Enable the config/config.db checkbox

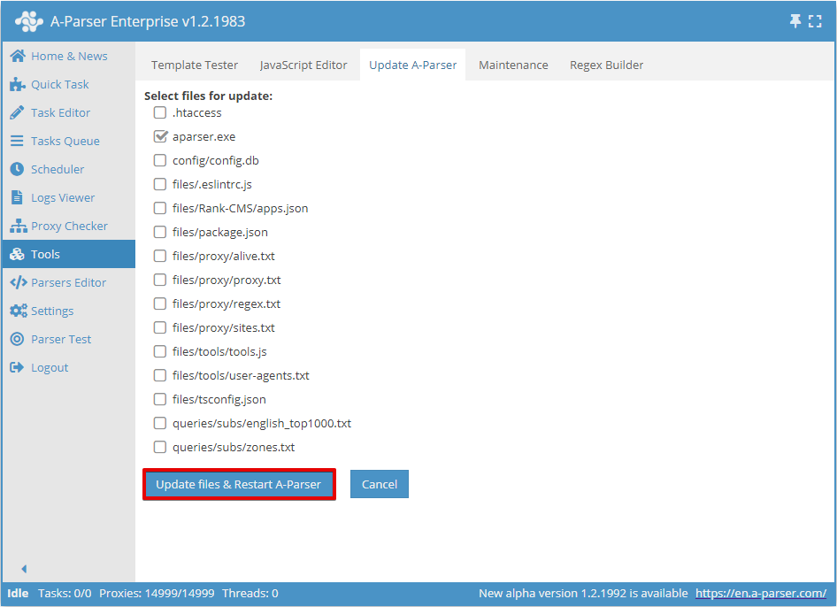click(160, 161)
